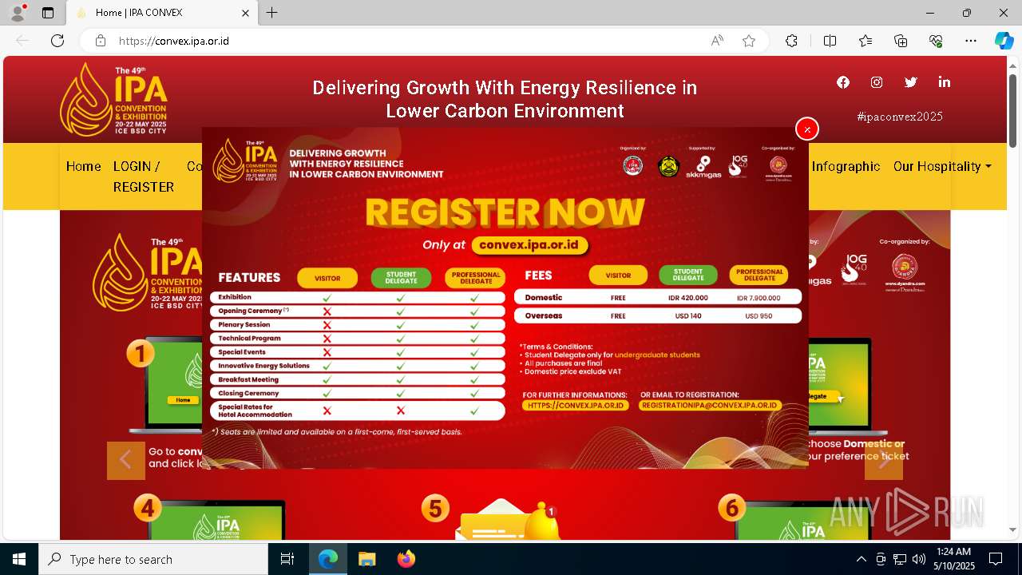The height and width of the screenshot is (575, 1022).
Task: Go to Home menu item
Action: click(x=83, y=166)
